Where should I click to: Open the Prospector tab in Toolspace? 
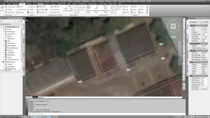coord(24,27)
